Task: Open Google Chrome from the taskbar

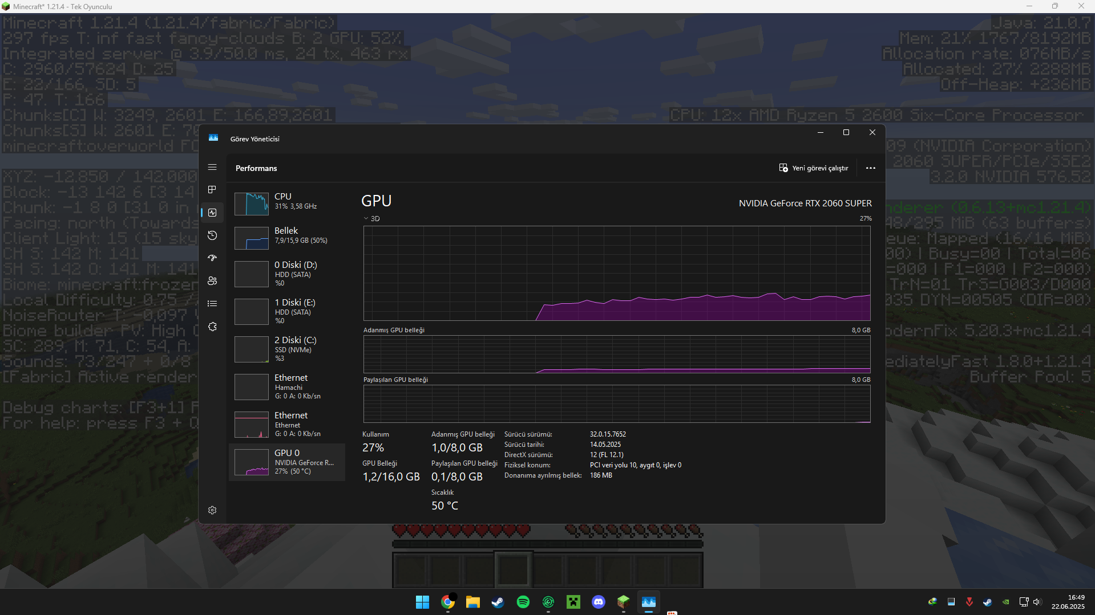Action: 448,602
